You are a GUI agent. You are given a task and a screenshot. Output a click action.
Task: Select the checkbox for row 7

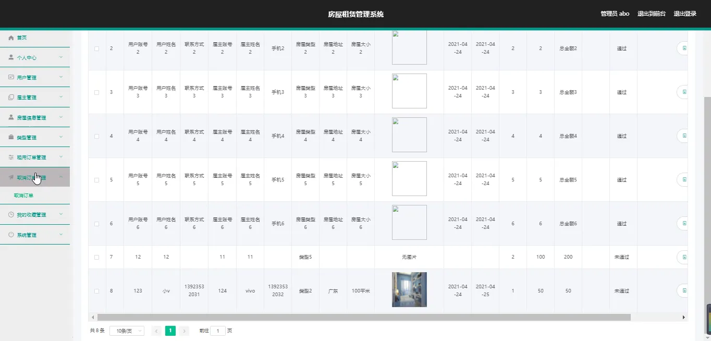pyautogui.click(x=96, y=257)
